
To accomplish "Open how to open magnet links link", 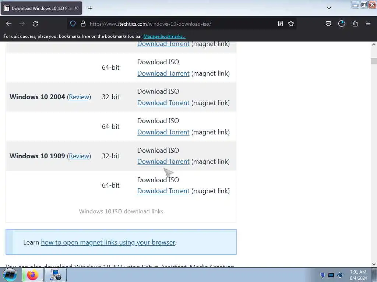I will coord(108,242).
